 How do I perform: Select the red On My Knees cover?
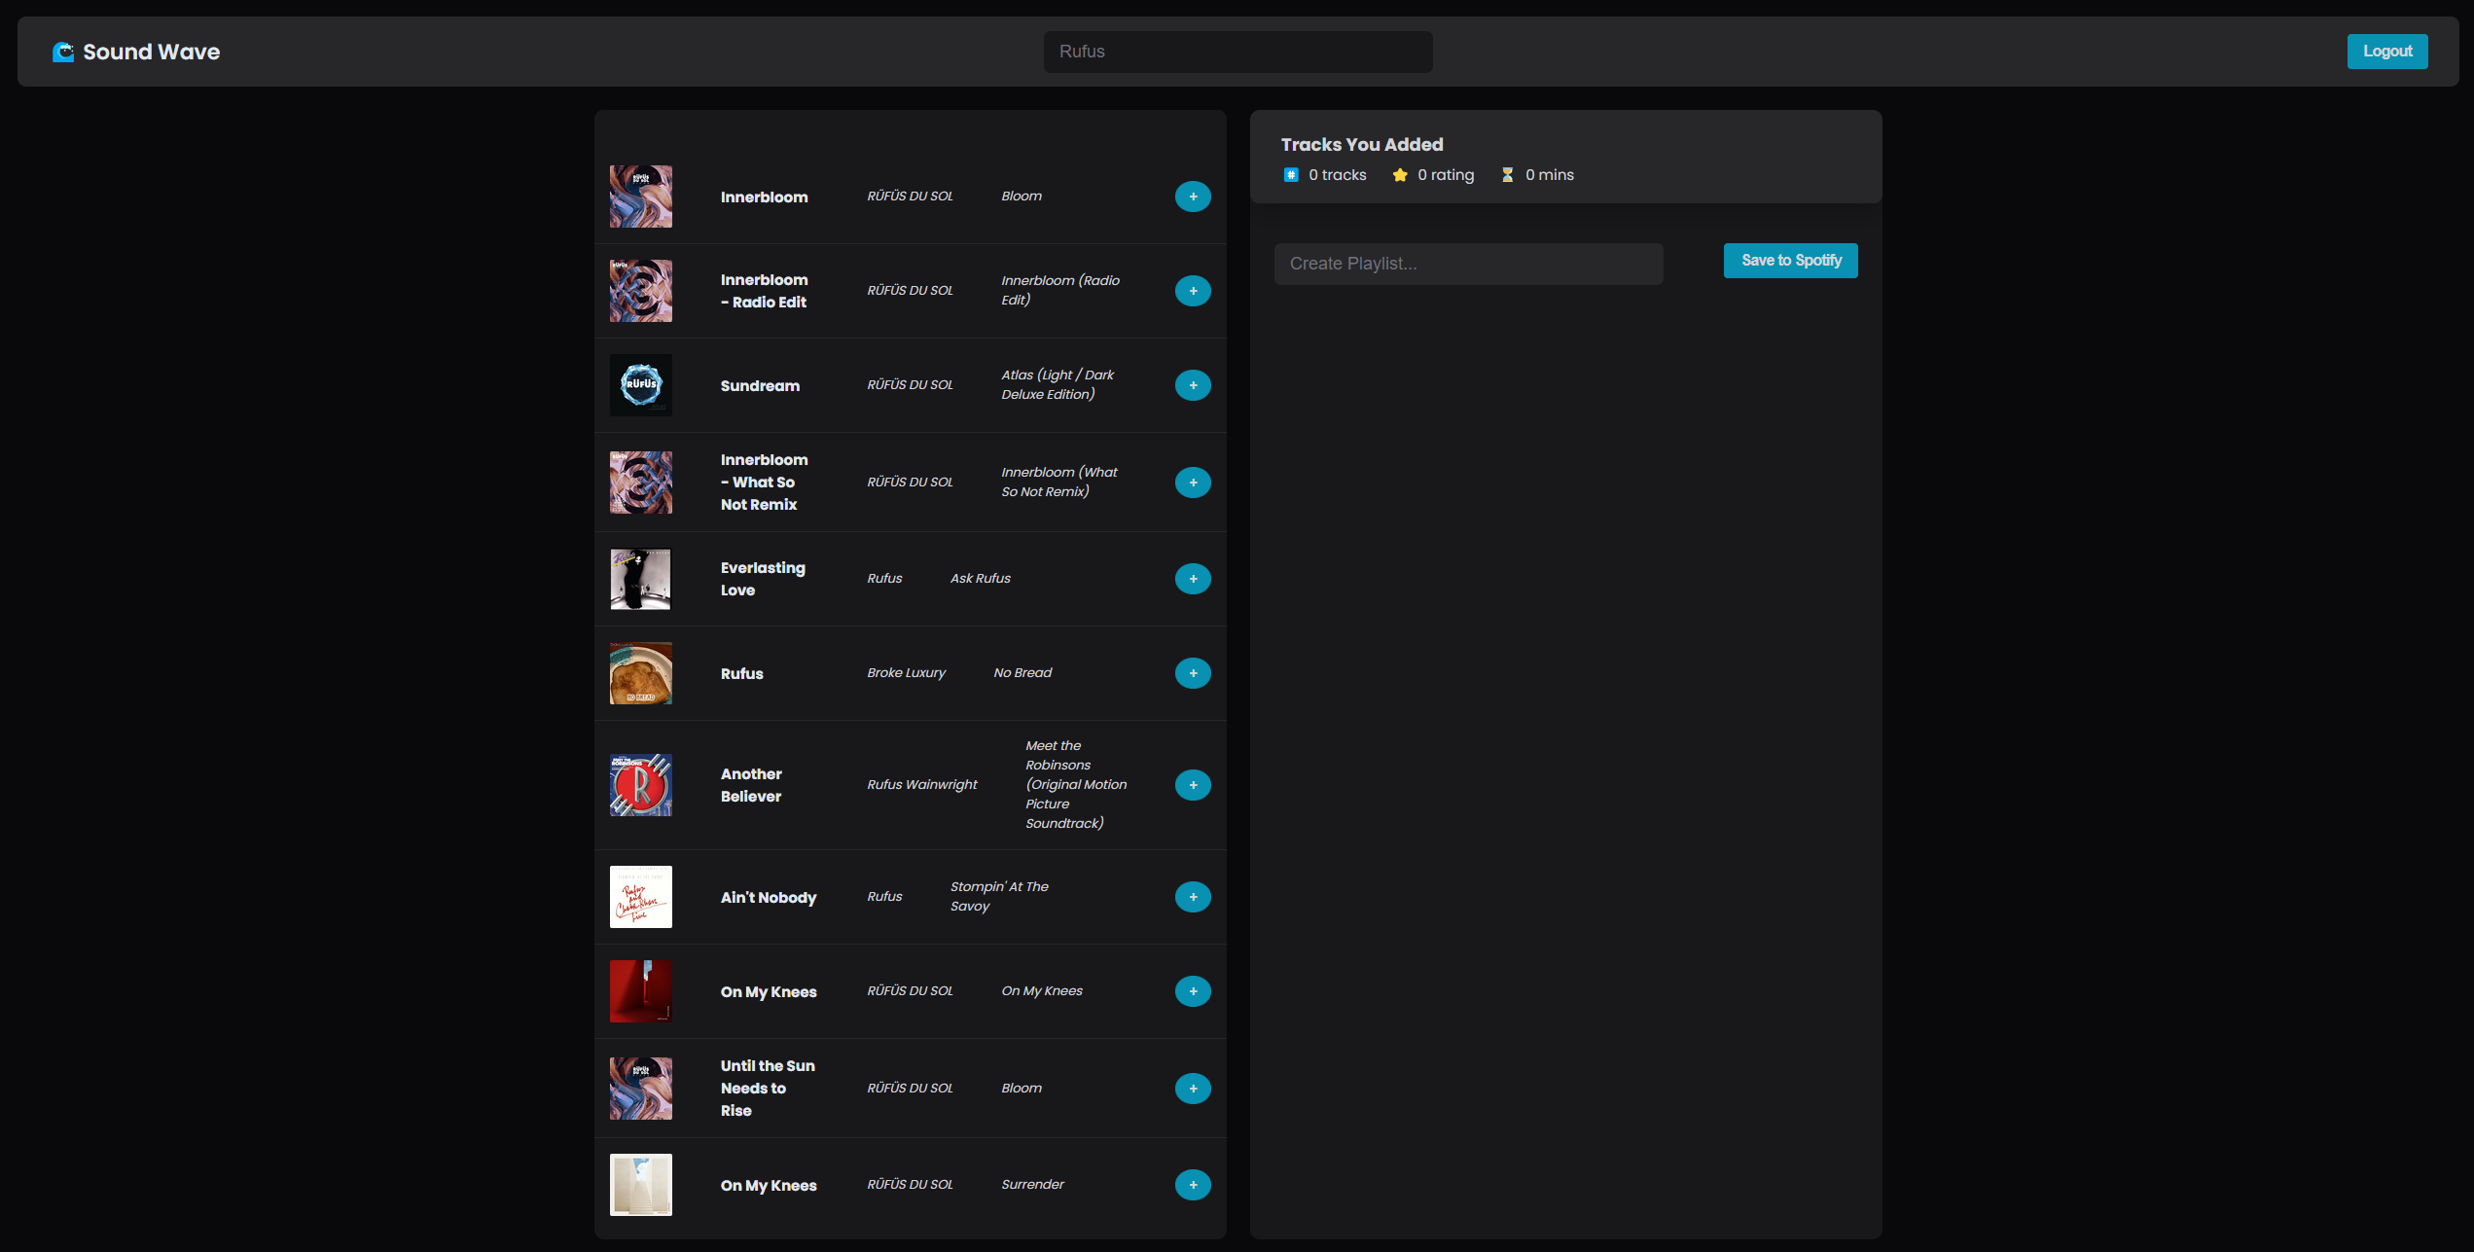tap(641, 991)
